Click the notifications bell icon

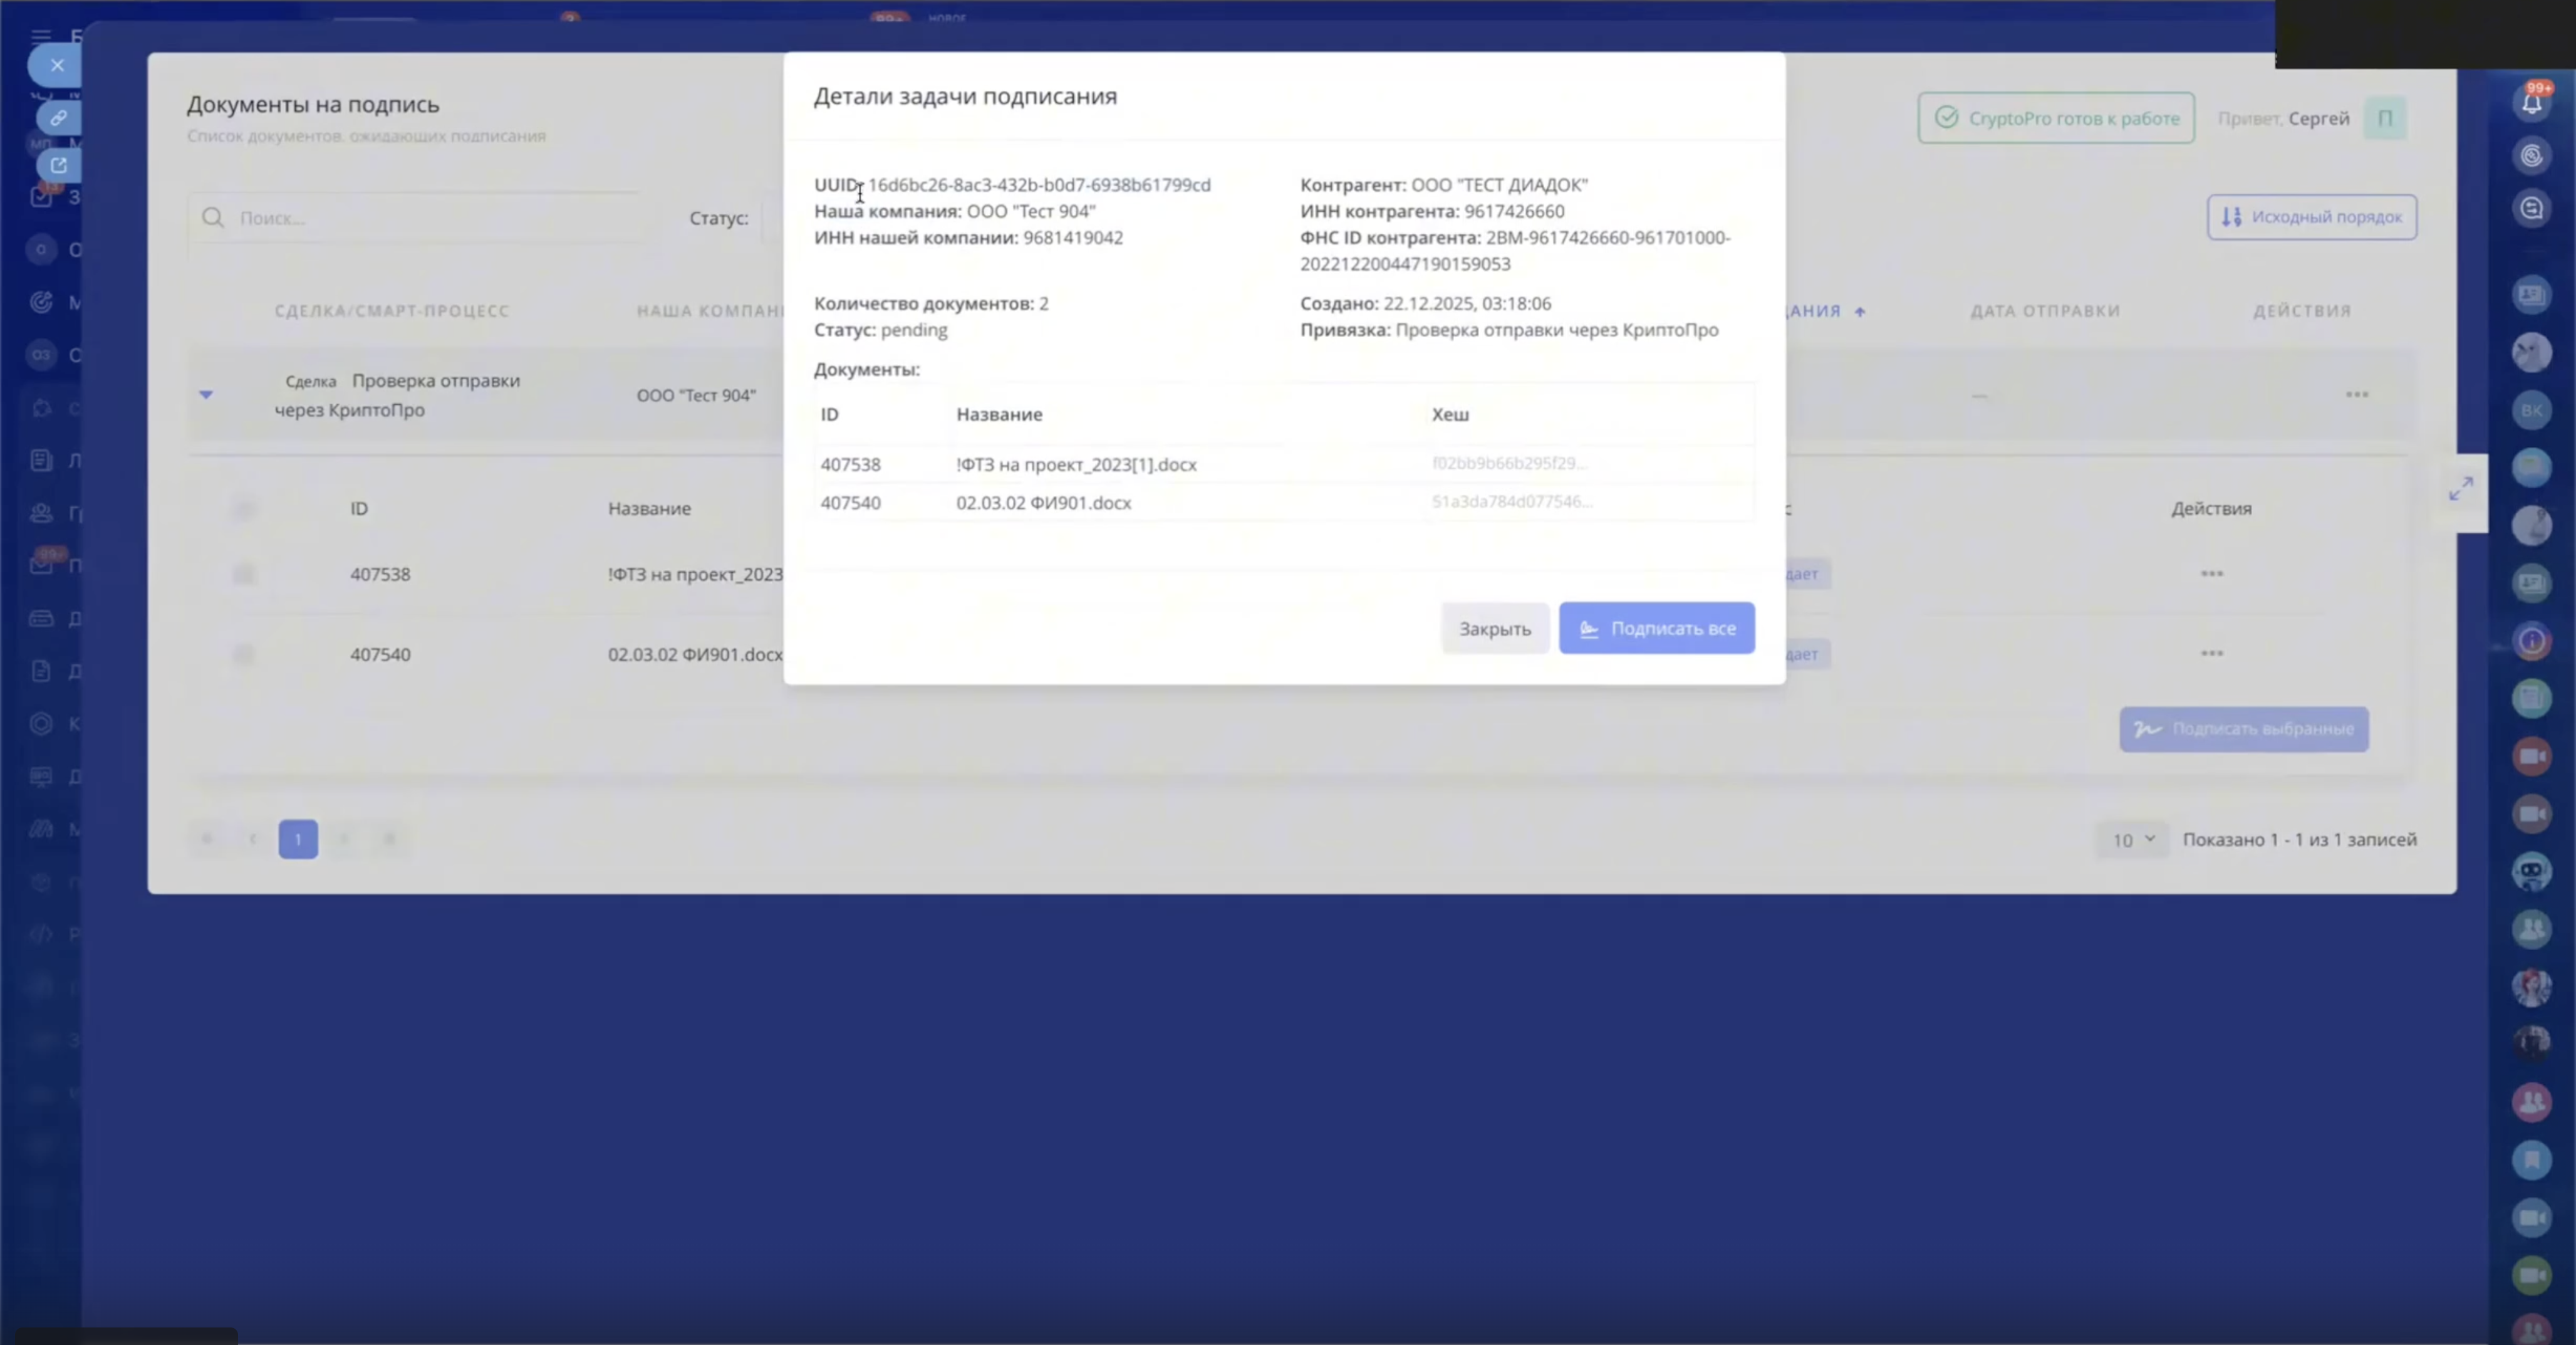tap(2531, 103)
